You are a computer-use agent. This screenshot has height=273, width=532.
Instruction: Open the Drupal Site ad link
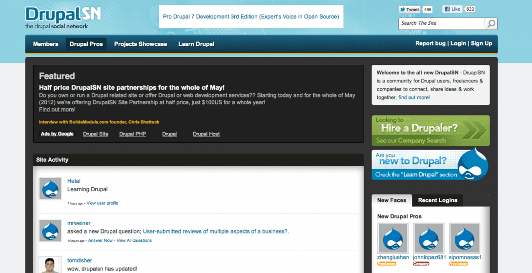click(96, 134)
